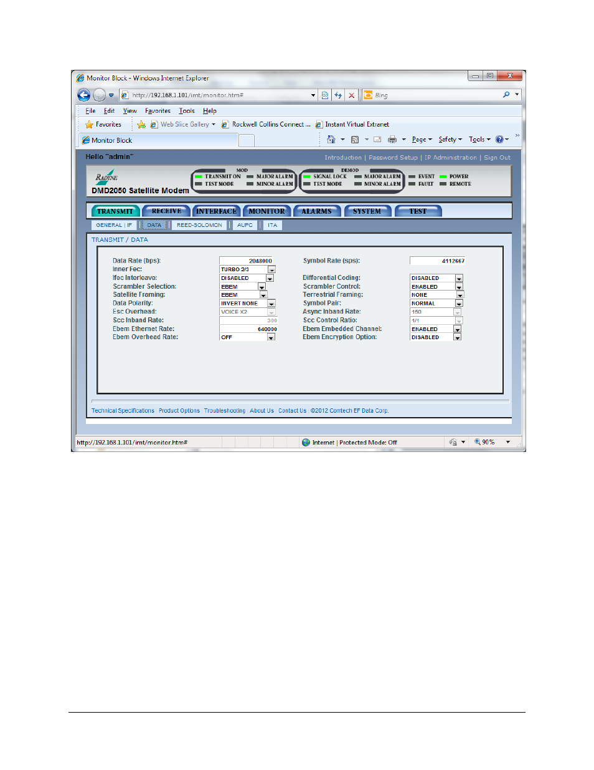
Task: Open the GENERAL | IF sub-tab
Action: click(114, 225)
